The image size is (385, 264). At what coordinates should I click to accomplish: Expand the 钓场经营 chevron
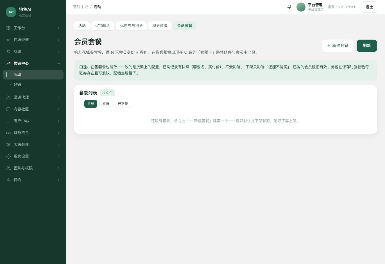pos(59,40)
